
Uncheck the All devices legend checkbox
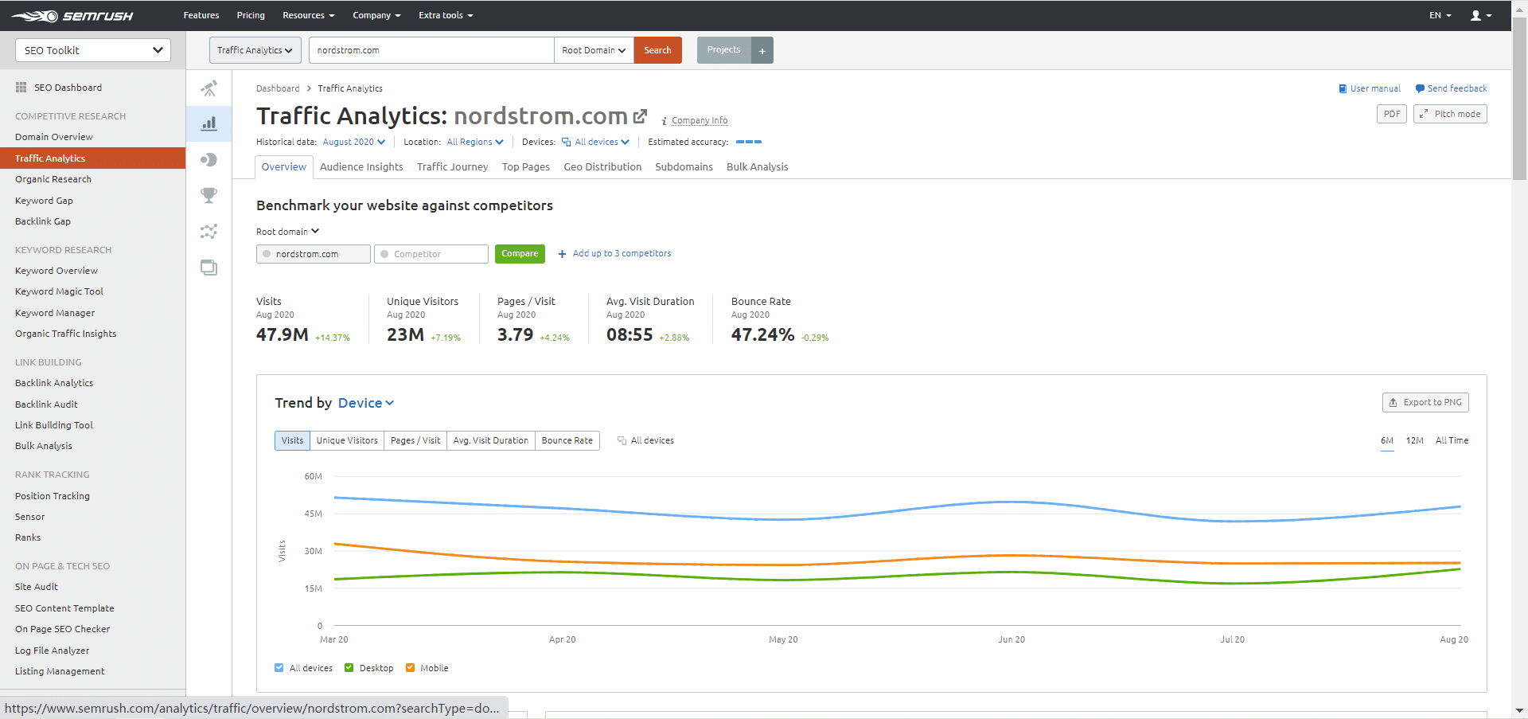coord(279,668)
